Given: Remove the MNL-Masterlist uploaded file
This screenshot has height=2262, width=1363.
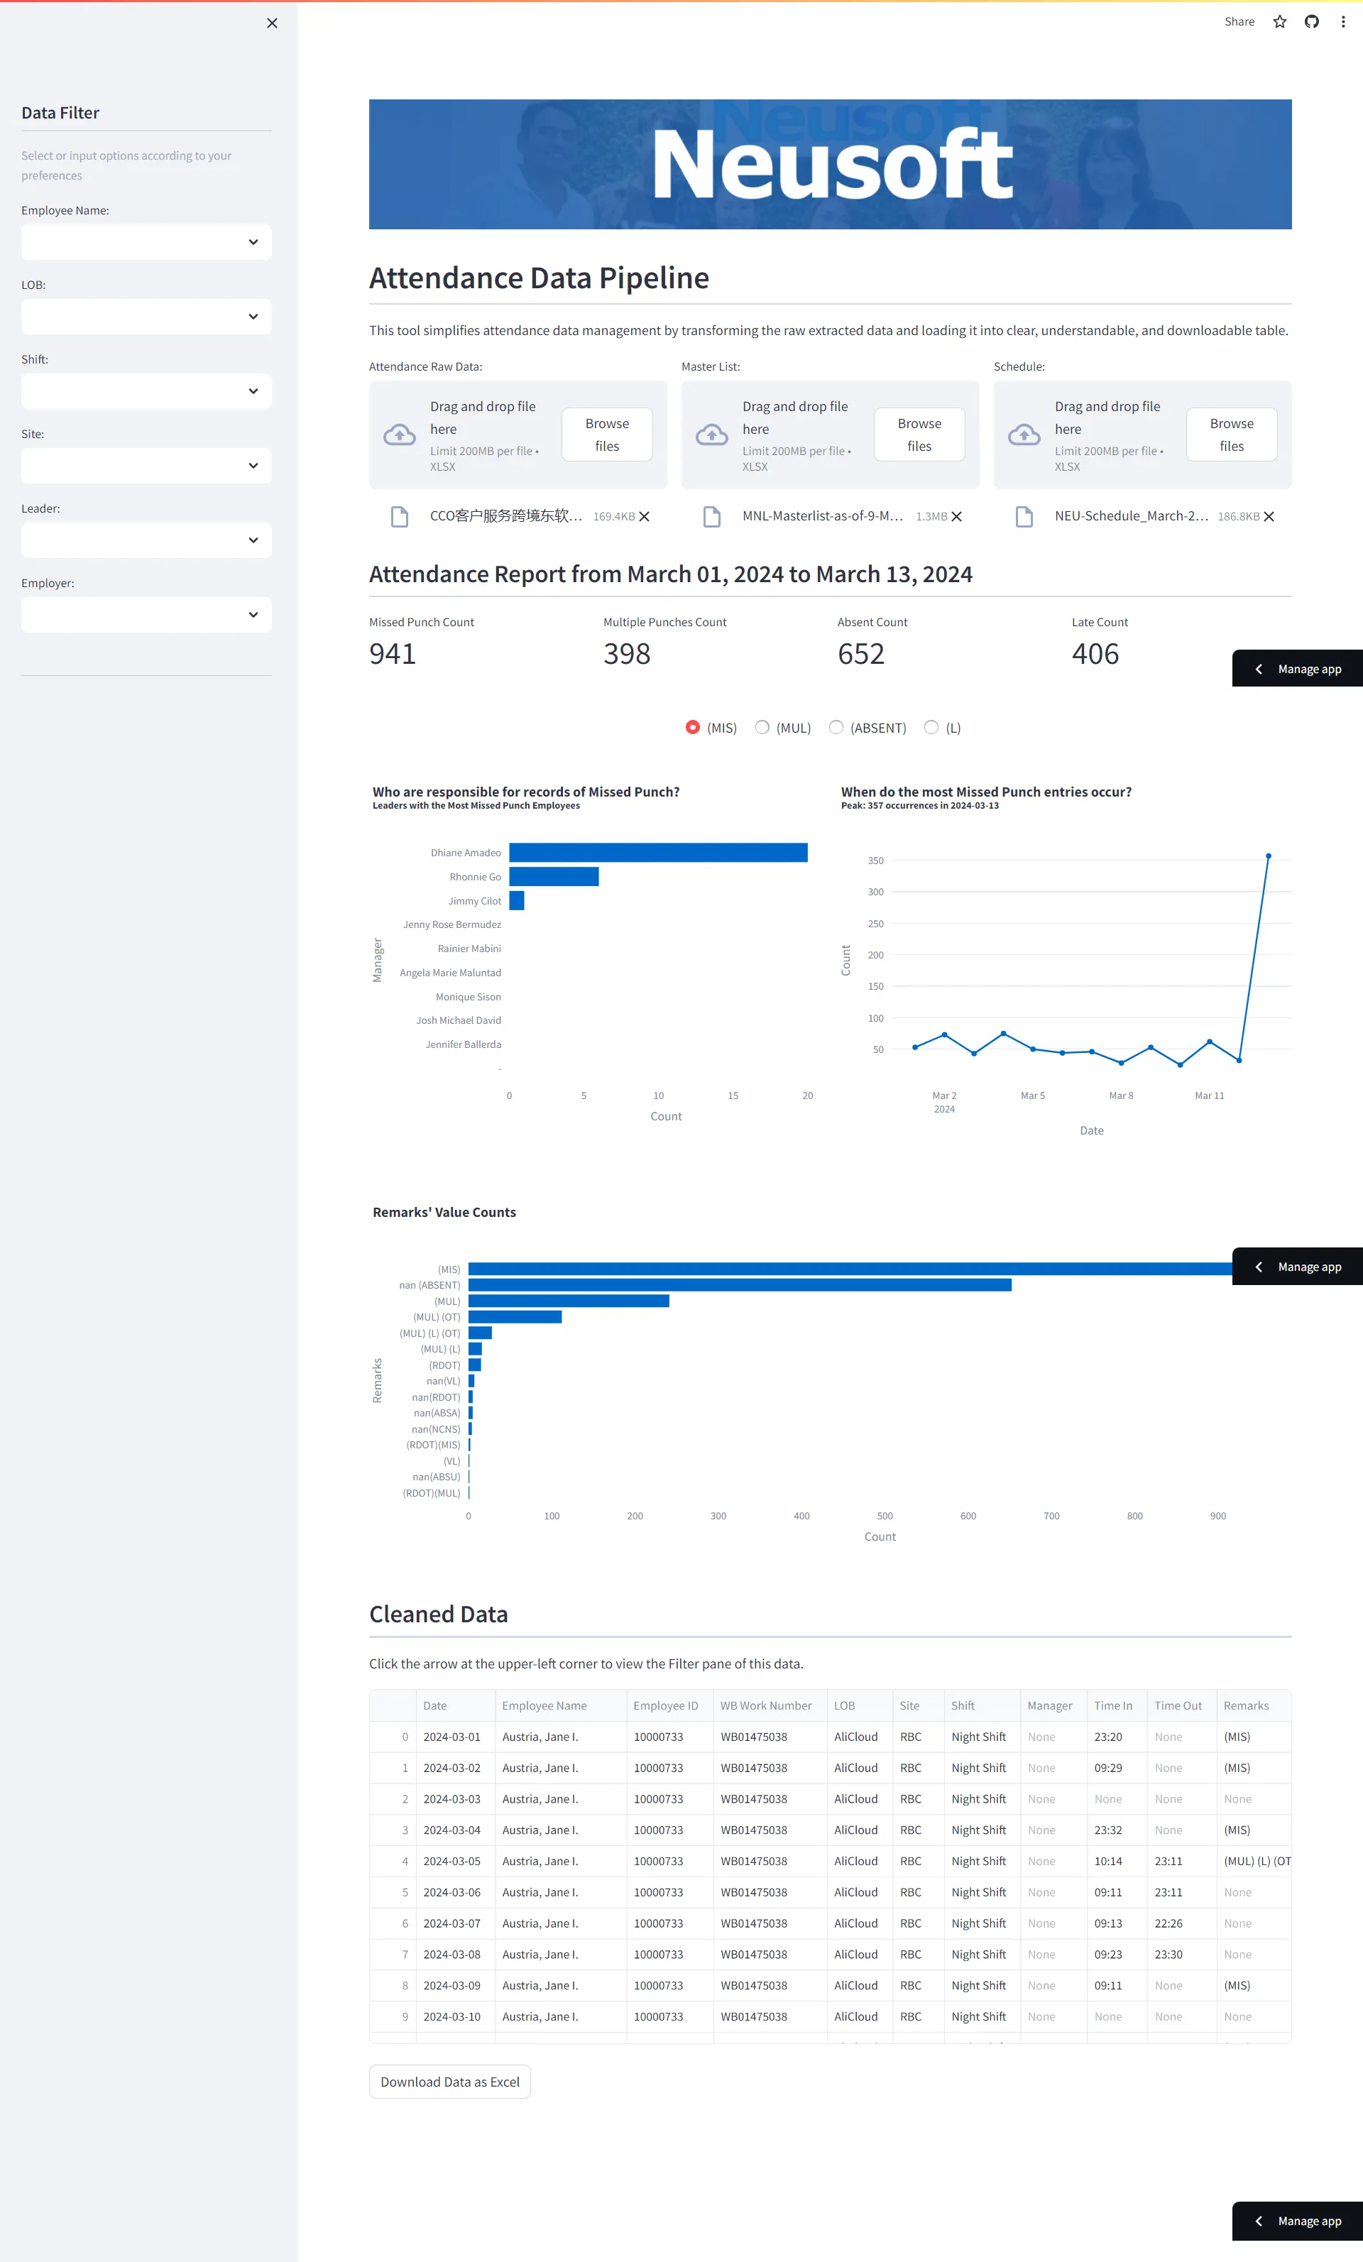Looking at the screenshot, I should (x=956, y=517).
